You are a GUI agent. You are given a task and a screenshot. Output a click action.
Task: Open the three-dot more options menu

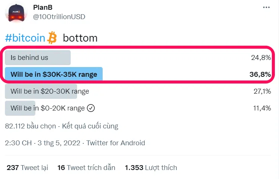[x=266, y=8]
